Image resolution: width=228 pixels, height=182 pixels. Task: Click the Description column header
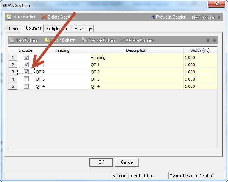pyautogui.click(x=136, y=50)
